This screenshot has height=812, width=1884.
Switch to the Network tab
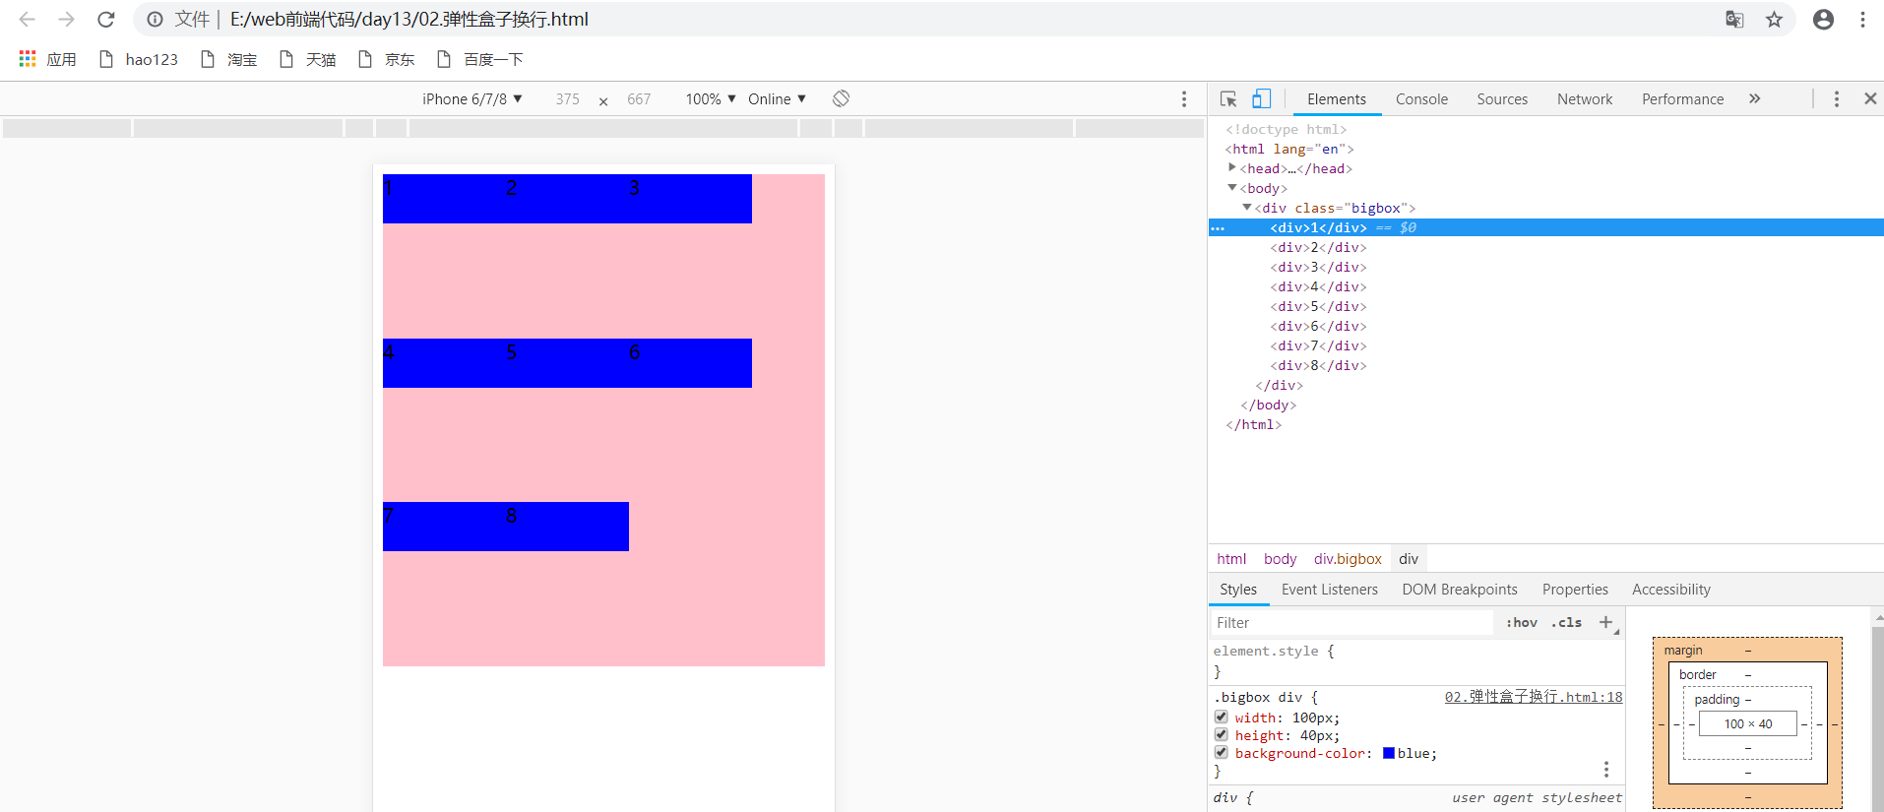tap(1585, 99)
